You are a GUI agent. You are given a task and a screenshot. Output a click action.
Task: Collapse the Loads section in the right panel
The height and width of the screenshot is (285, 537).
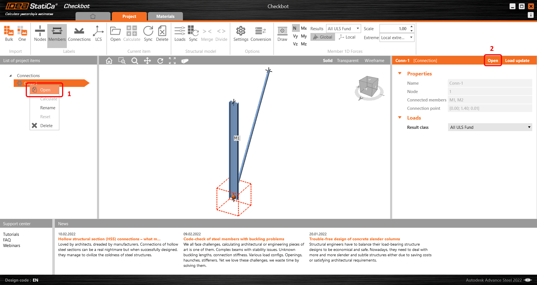[399, 118]
